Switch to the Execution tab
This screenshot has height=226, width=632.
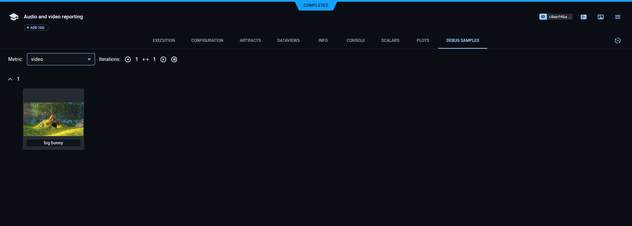(x=164, y=41)
